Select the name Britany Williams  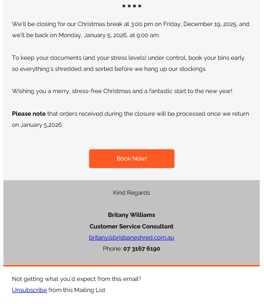(x=132, y=215)
